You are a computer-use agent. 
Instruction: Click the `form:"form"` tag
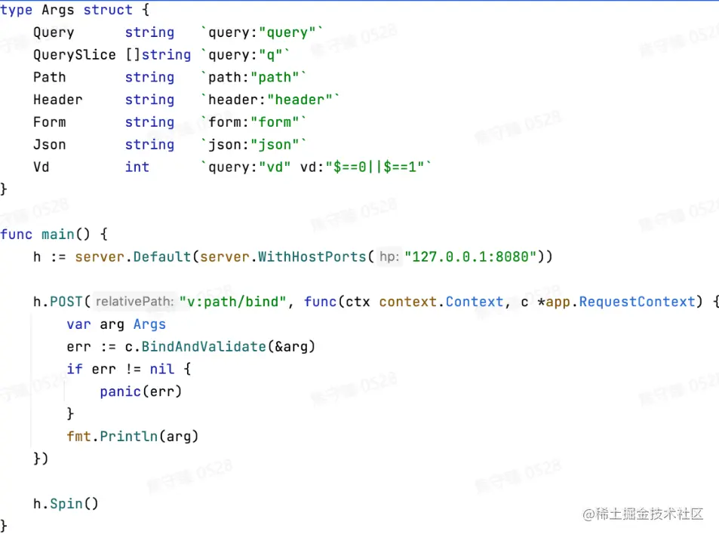[x=253, y=122]
